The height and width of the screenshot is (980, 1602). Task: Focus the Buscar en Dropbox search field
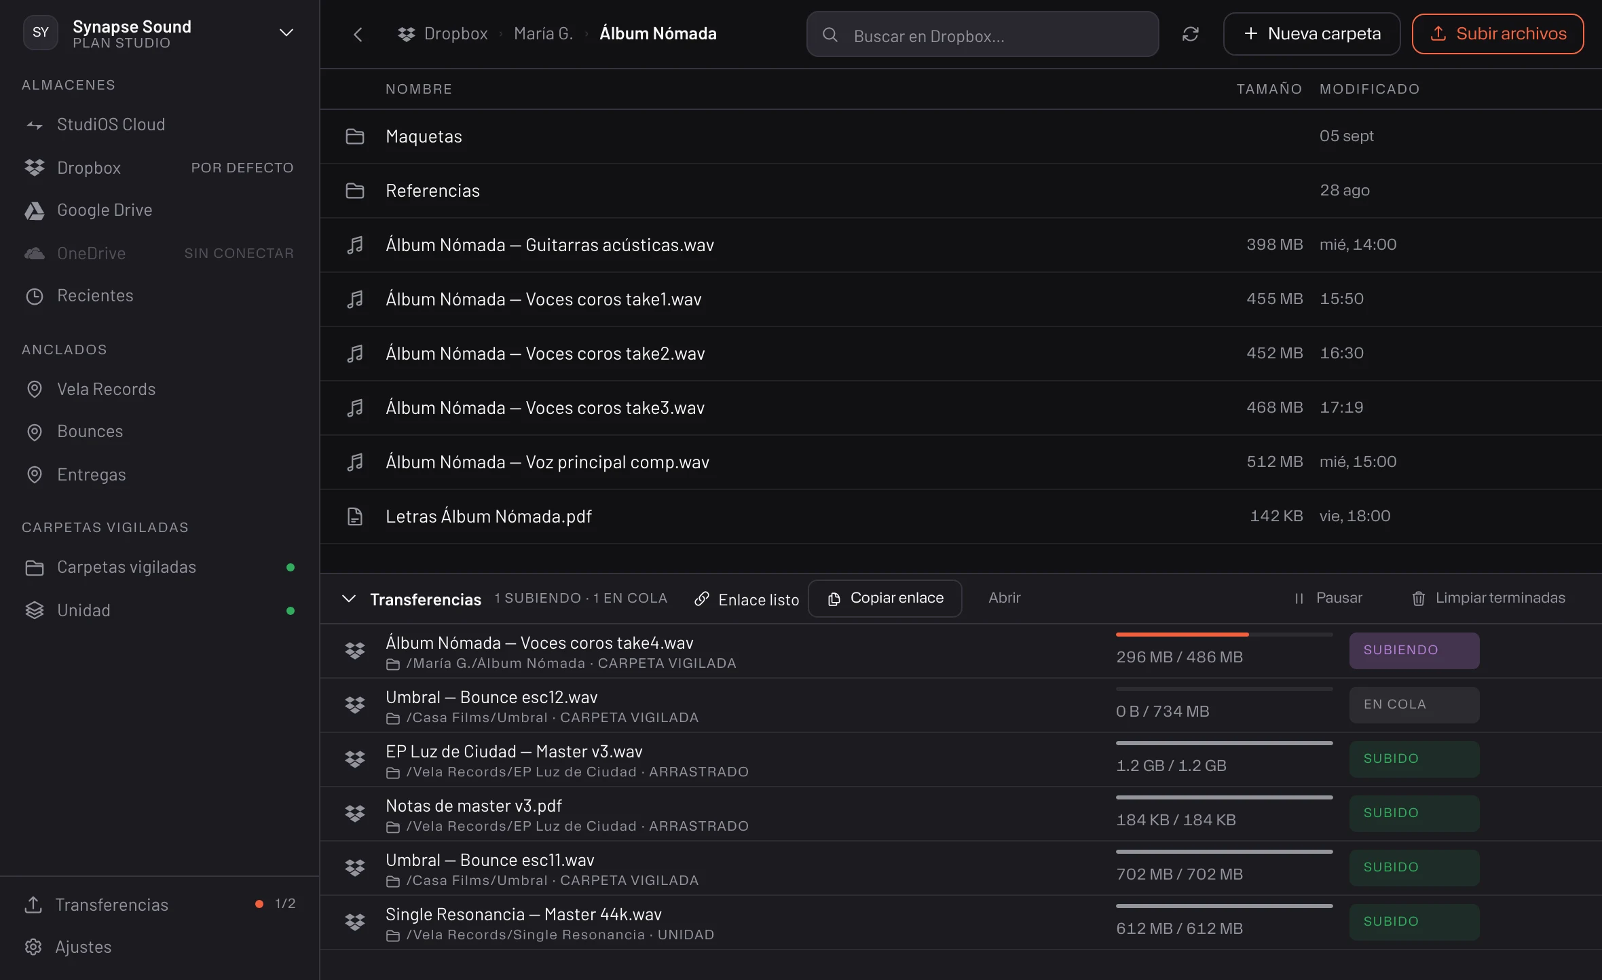pos(982,34)
